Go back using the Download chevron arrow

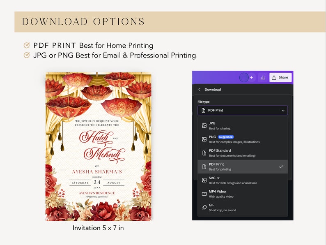200,90
